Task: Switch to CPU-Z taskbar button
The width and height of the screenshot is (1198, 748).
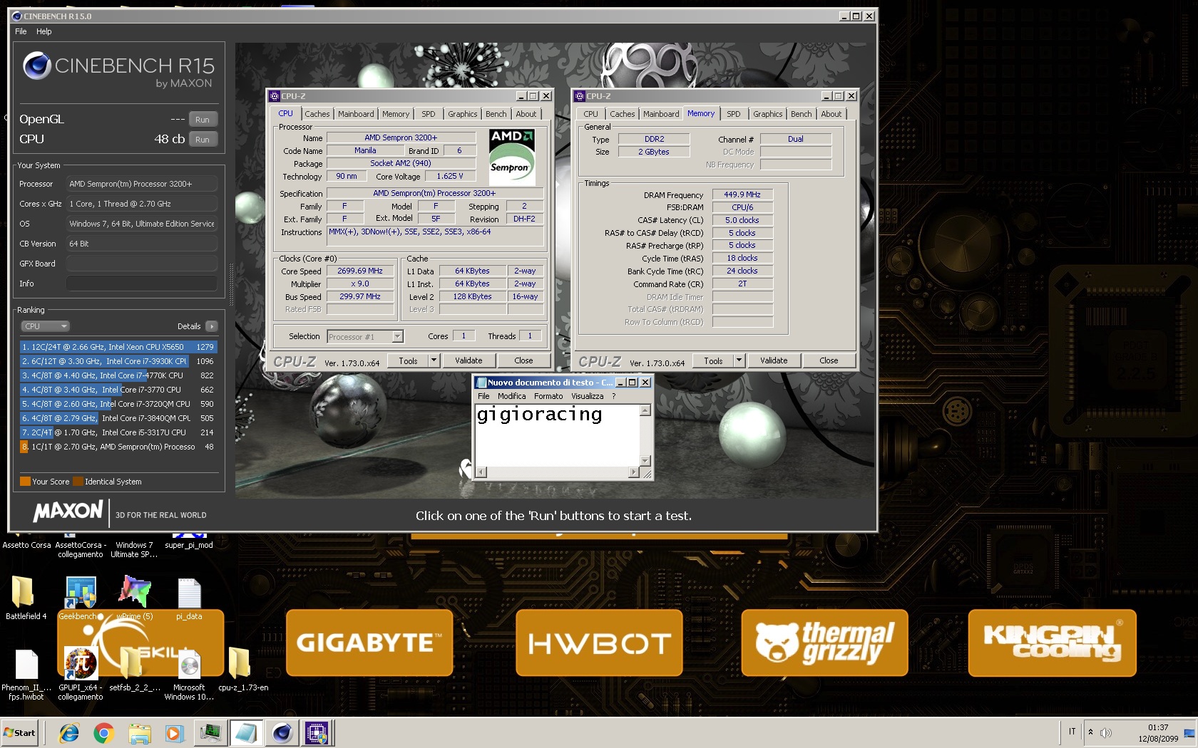Action: pyautogui.click(x=317, y=733)
